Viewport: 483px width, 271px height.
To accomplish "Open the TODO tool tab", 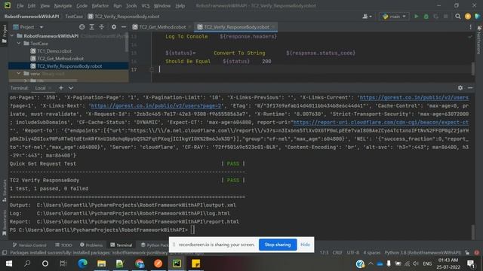I will pos(63,245).
